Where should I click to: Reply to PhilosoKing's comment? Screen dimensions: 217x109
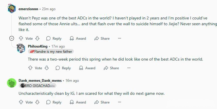coord(63,68)
